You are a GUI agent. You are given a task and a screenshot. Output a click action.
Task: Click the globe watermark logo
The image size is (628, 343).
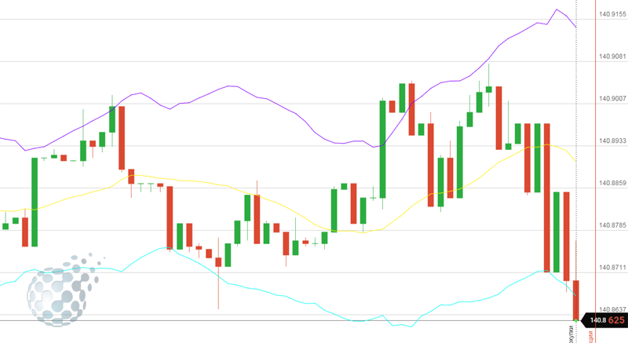[64, 288]
